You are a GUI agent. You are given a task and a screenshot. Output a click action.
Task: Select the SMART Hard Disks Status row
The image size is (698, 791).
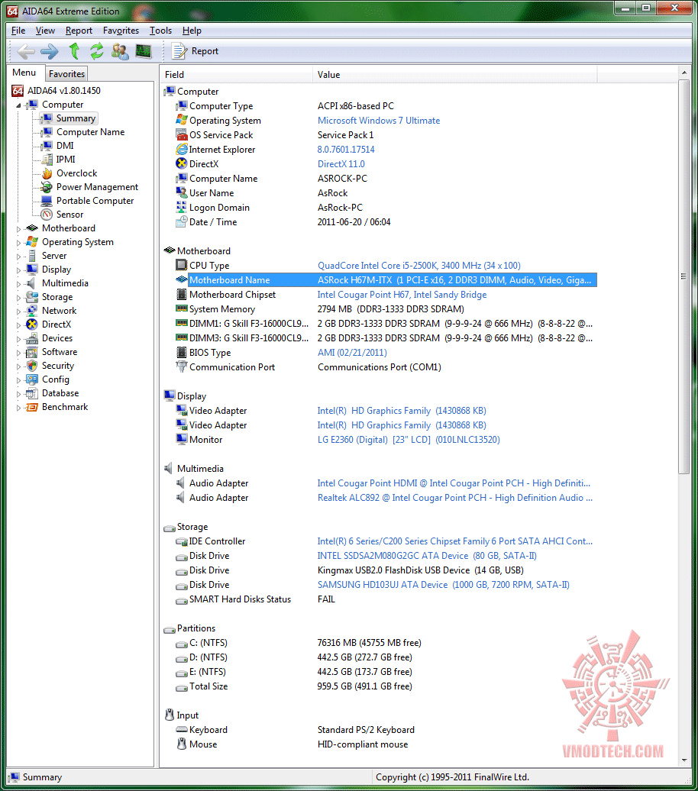[x=386, y=599]
